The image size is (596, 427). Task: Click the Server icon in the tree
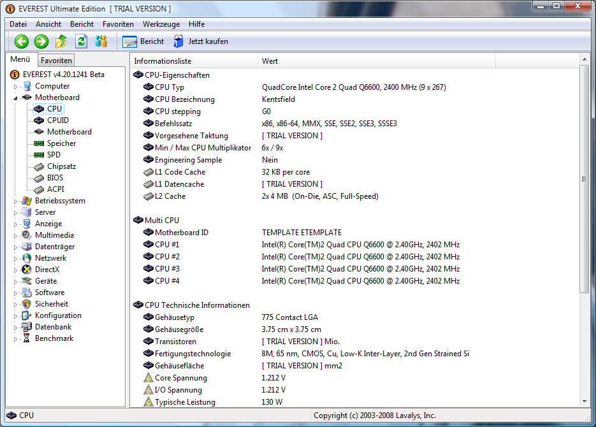[27, 212]
